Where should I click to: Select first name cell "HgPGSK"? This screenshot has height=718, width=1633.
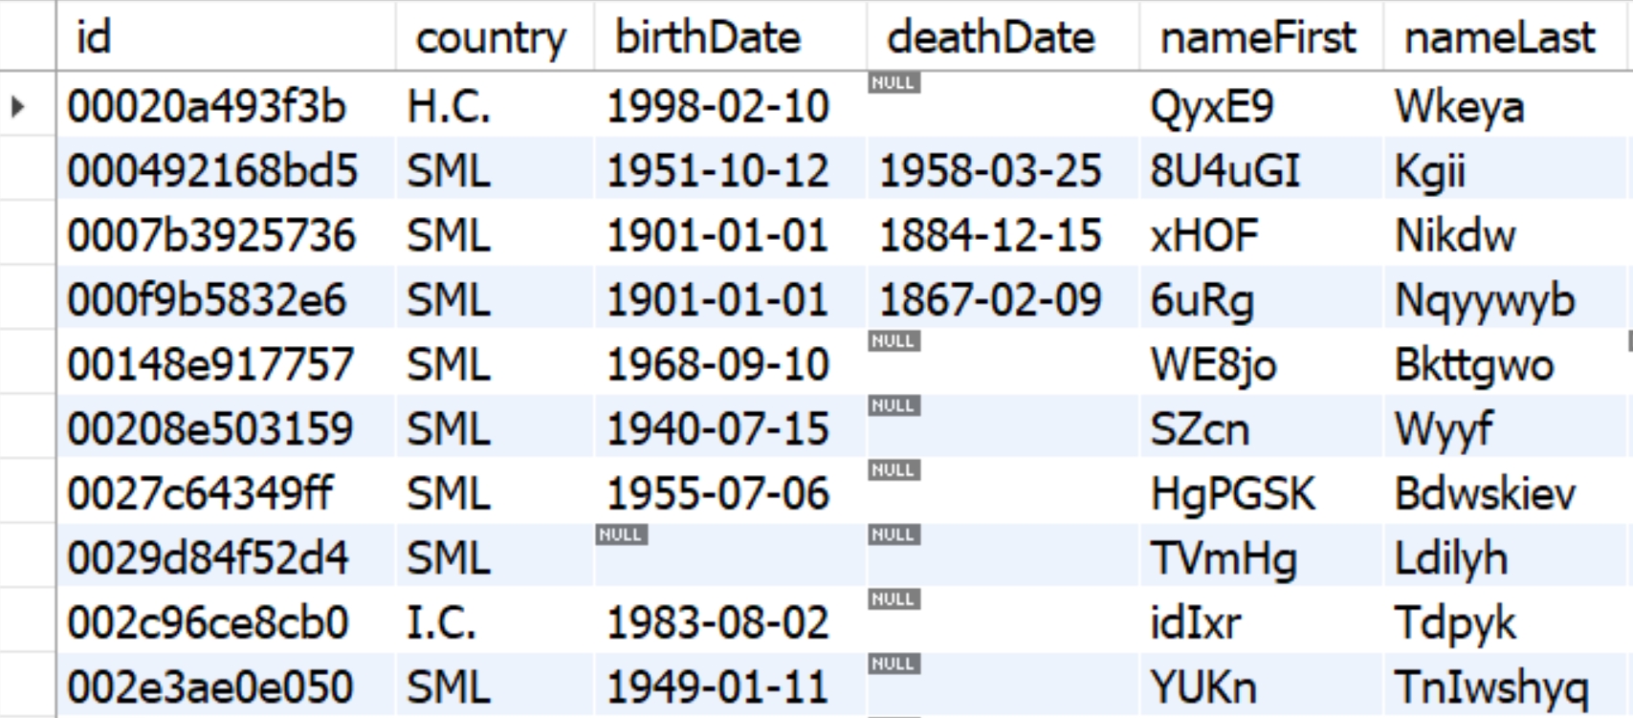[x=1232, y=494]
